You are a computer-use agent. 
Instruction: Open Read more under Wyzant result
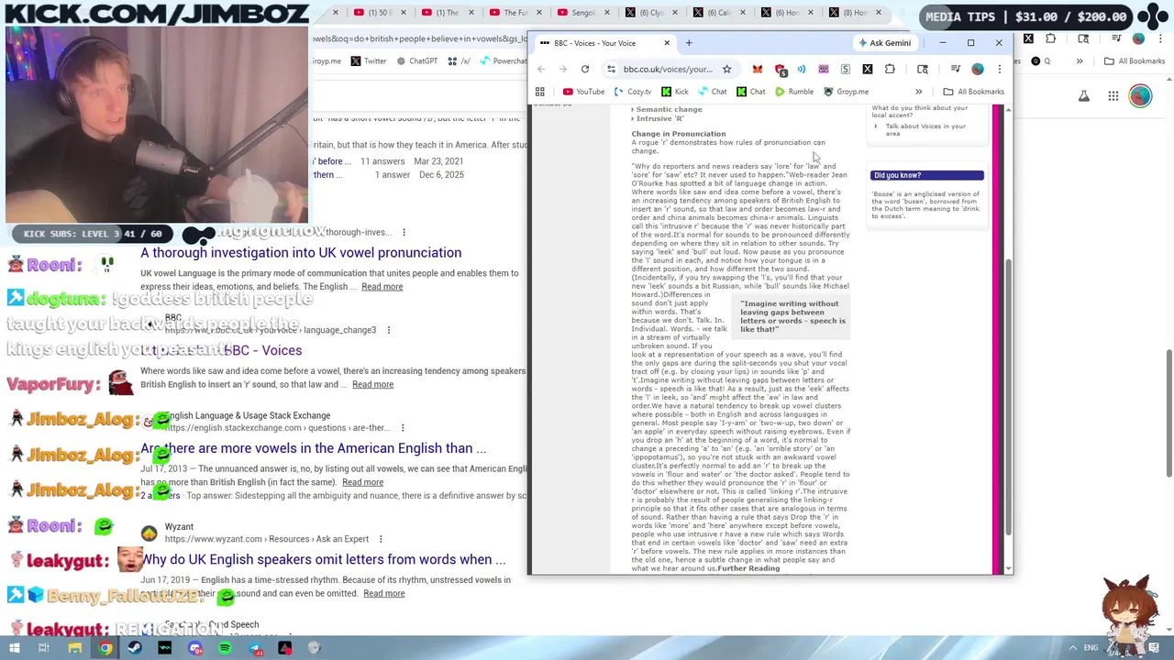pyautogui.click(x=383, y=593)
